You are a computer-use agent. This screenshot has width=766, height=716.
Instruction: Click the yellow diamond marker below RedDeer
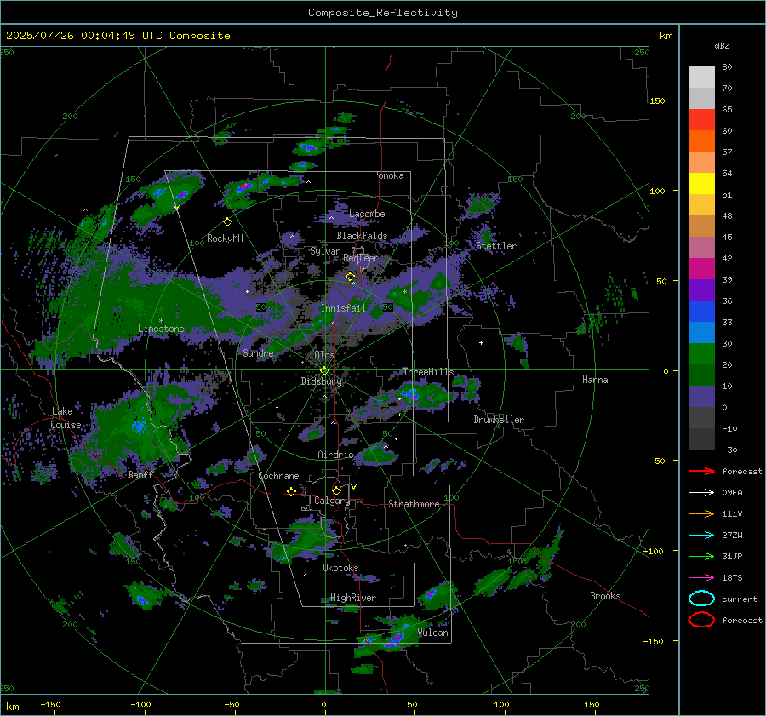point(351,277)
